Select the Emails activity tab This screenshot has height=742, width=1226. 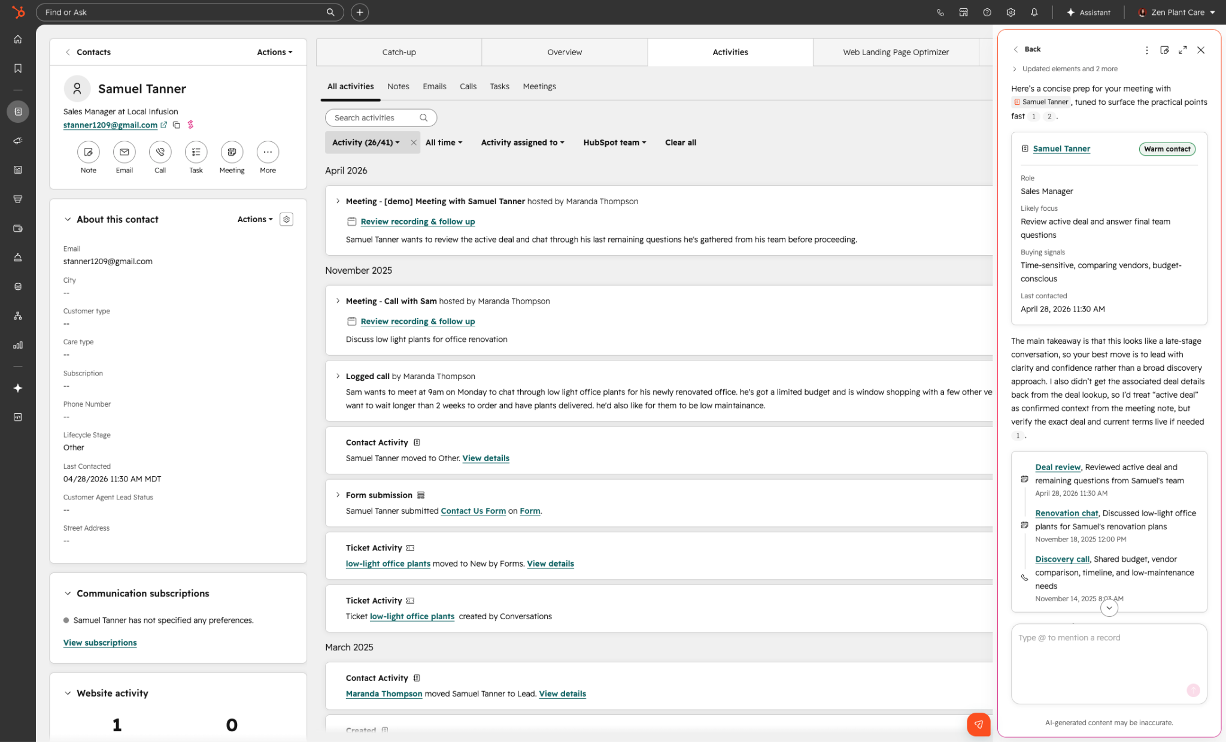434,86
